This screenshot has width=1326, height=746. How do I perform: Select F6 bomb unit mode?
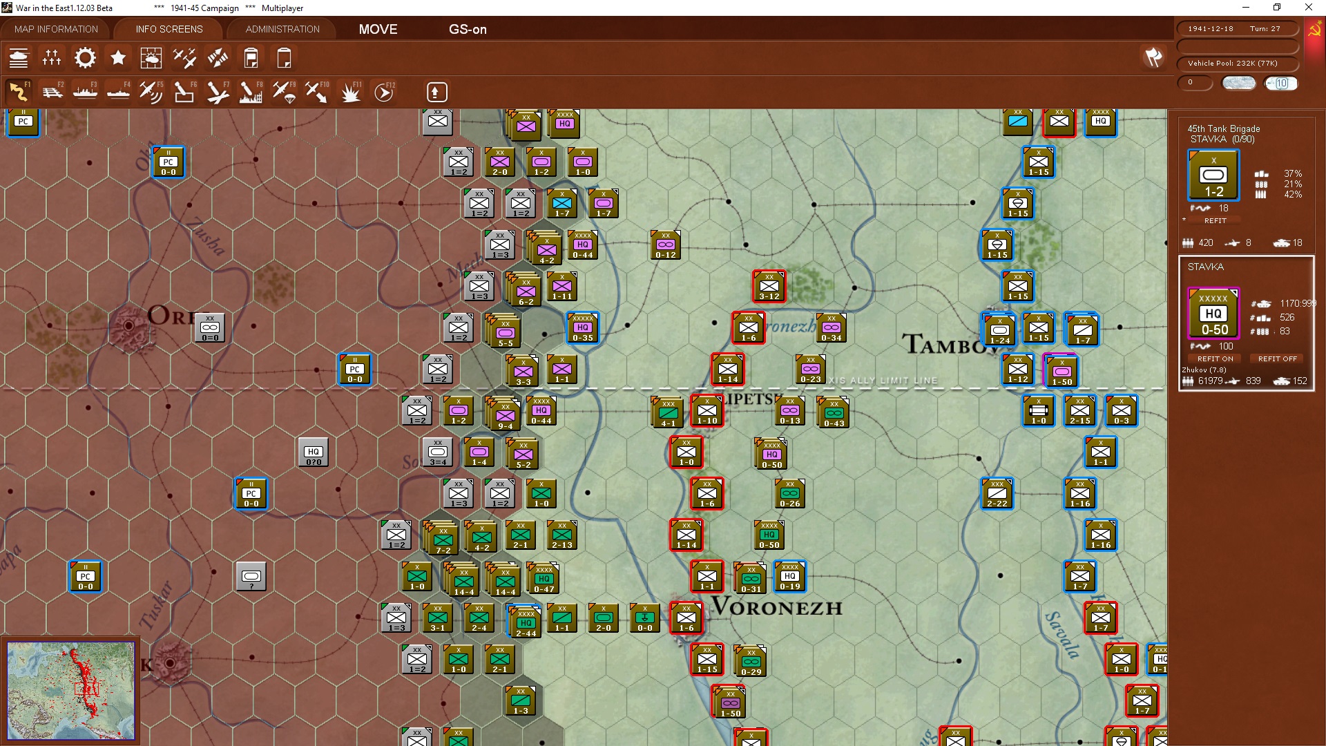[x=184, y=92]
